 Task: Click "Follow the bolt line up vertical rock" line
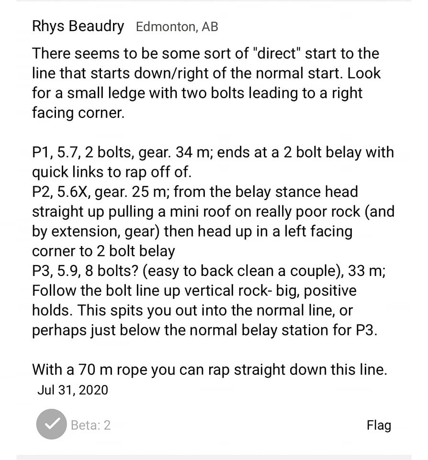(x=150, y=291)
